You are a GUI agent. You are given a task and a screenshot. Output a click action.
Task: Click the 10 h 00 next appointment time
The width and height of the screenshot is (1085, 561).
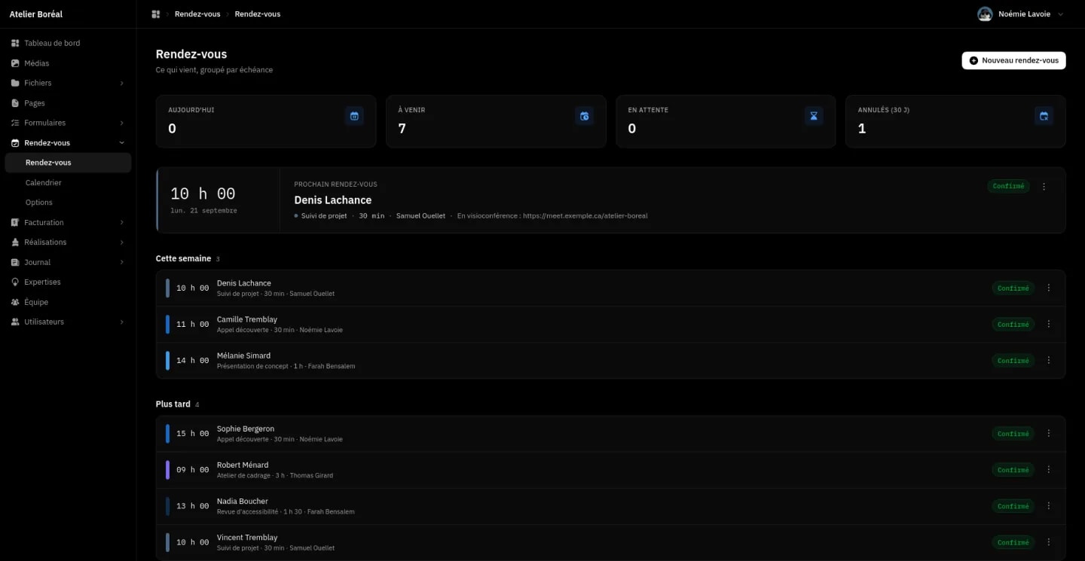(x=203, y=194)
